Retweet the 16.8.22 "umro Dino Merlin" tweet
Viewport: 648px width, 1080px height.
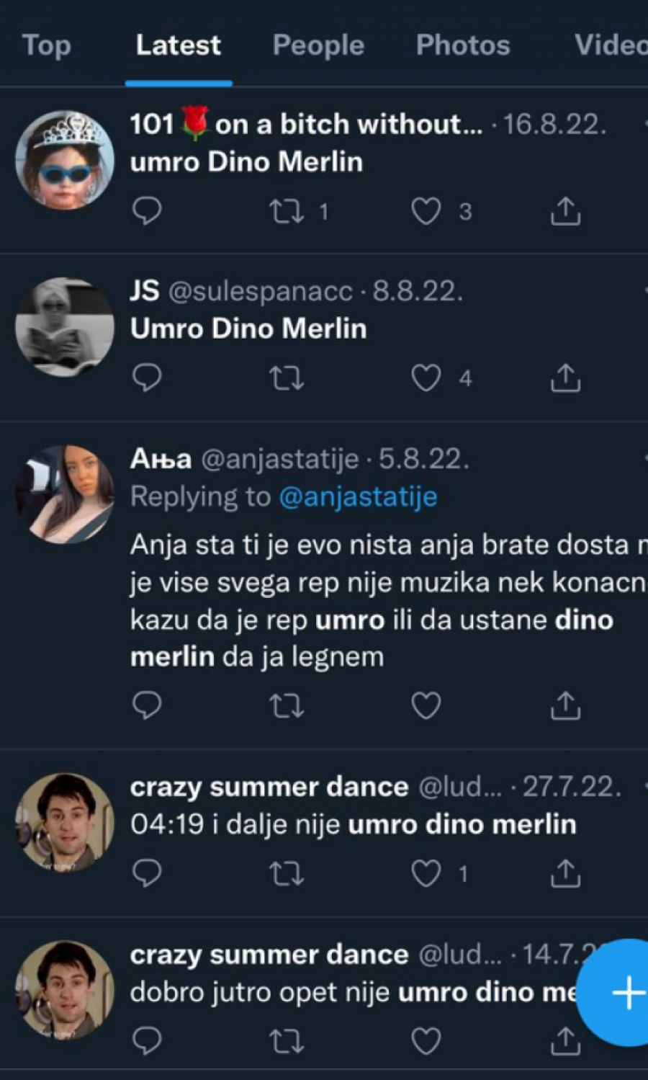[x=287, y=211]
